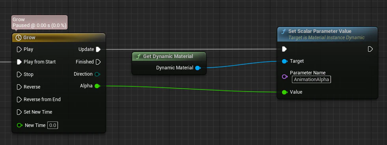This screenshot has height=145, width=387.
Task: Click Set Scalar Parameter Value exec input pin
Action: 284,49
